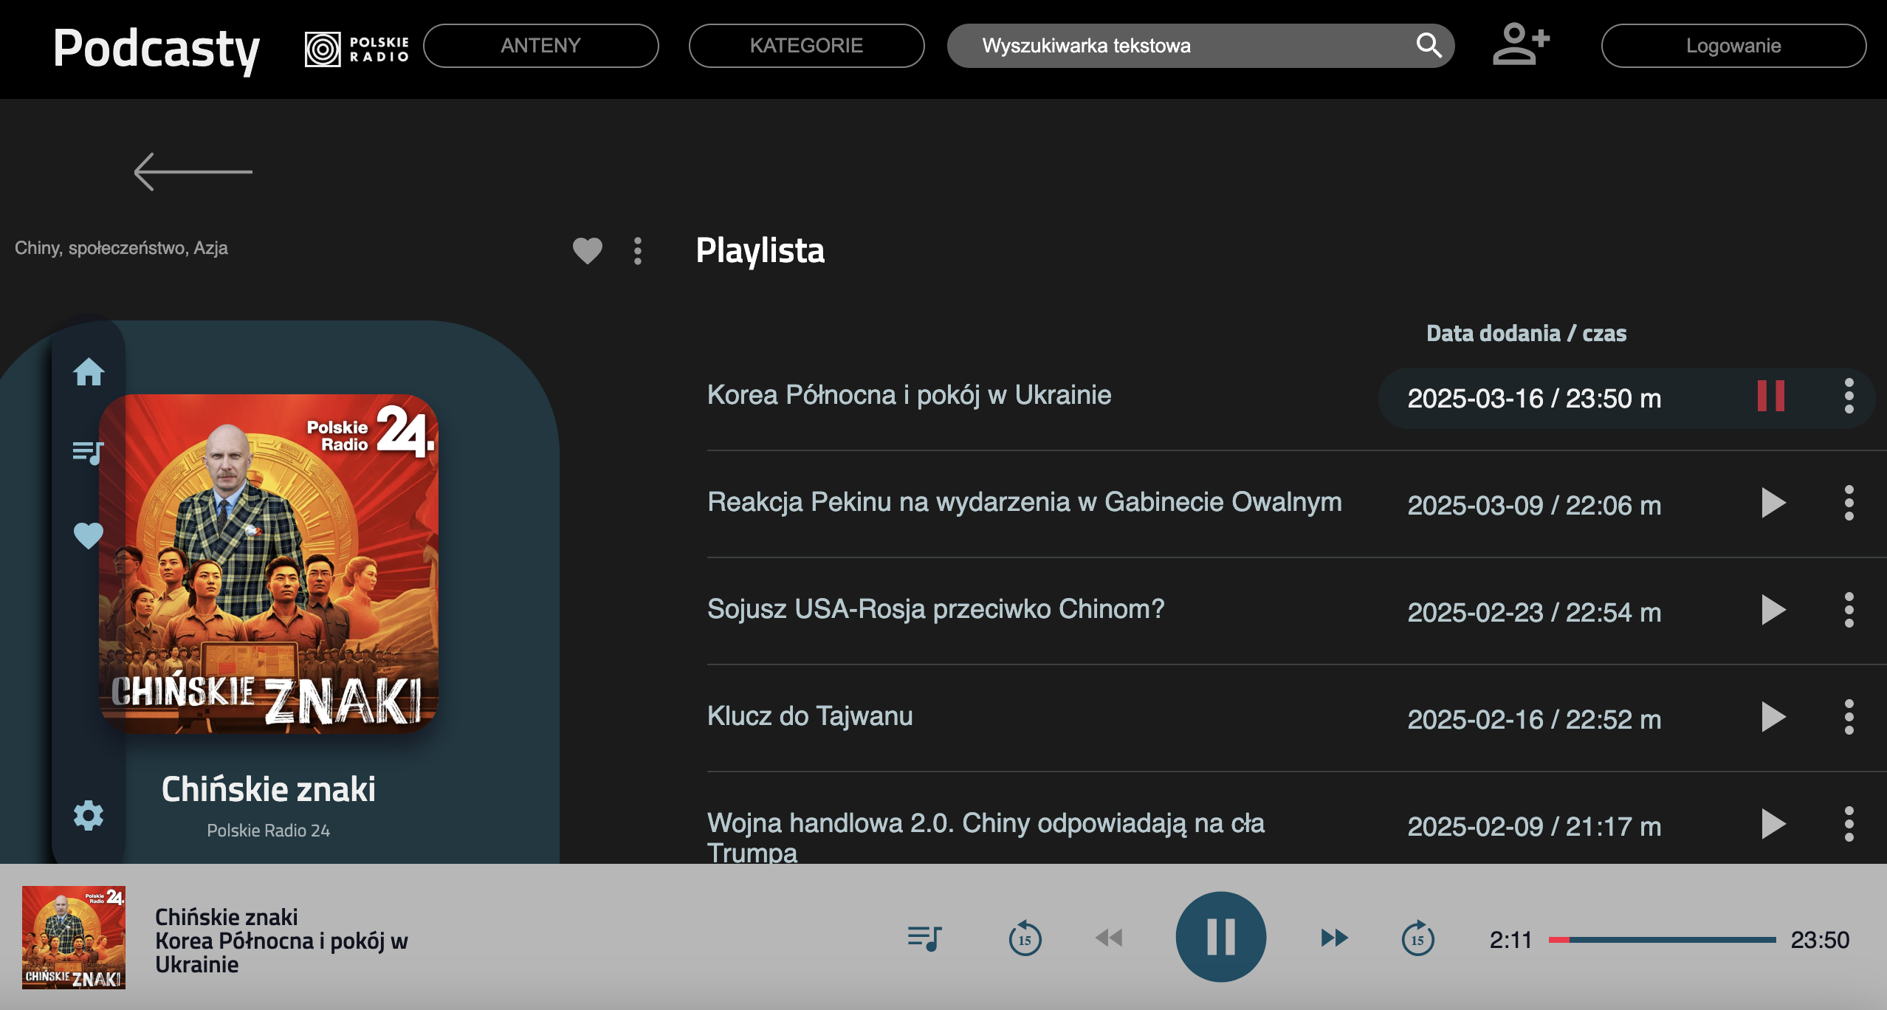Open more options beside podcast heart
The height and width of the screenshot is (1010, 1887).
coord(638,251)
